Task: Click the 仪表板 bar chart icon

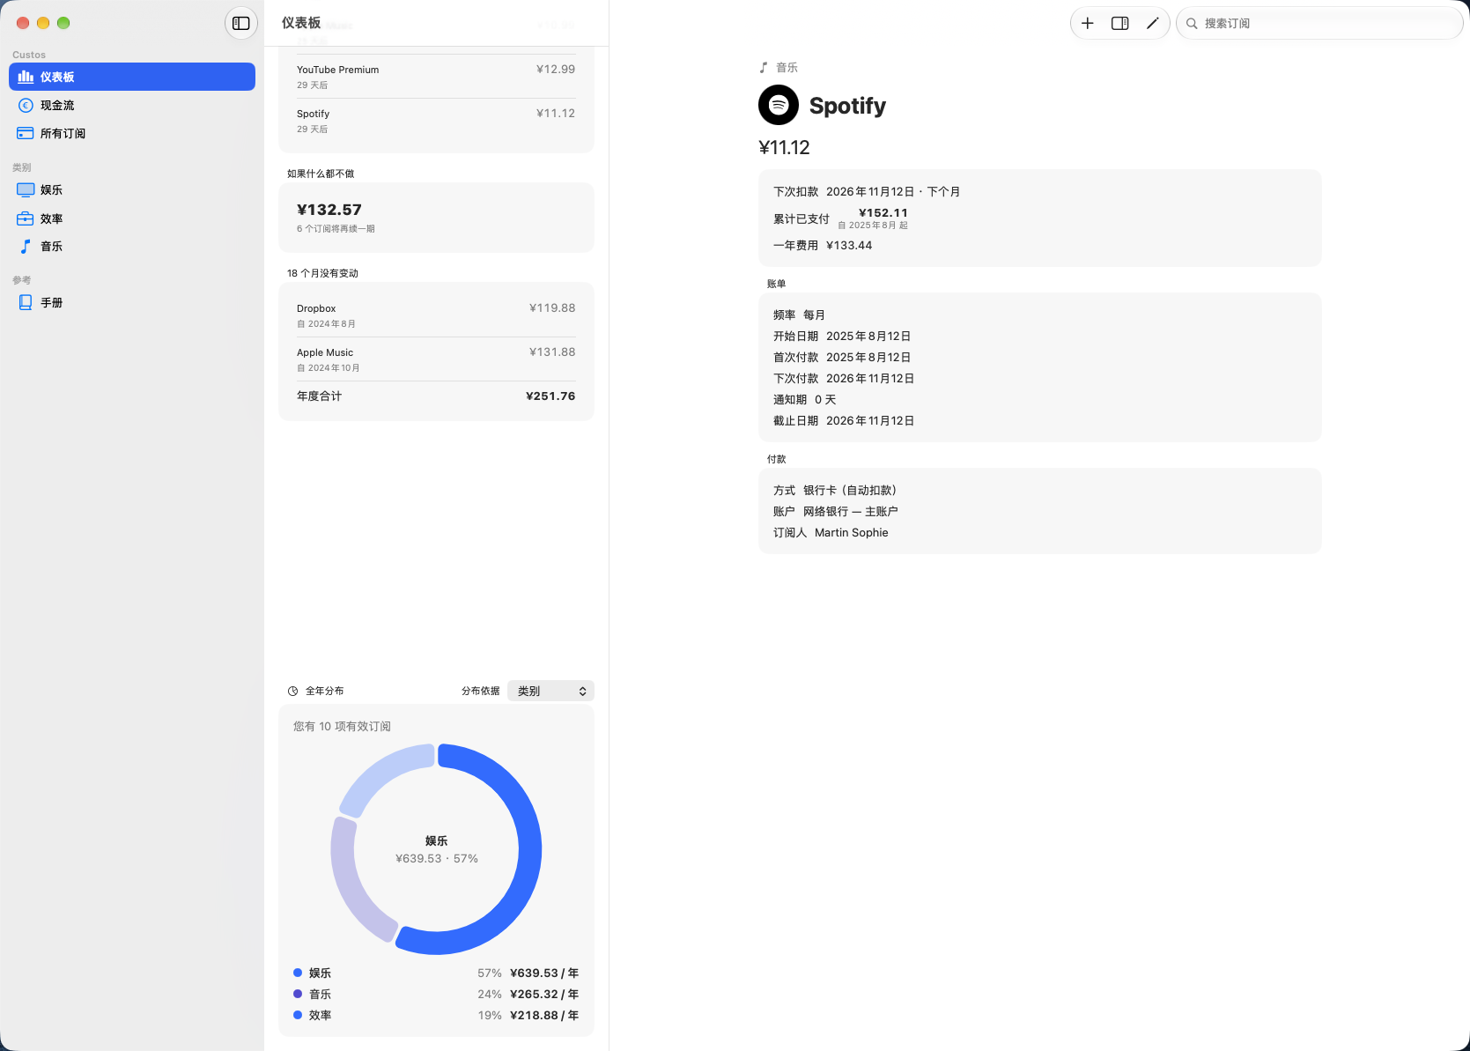Action: 26,77
